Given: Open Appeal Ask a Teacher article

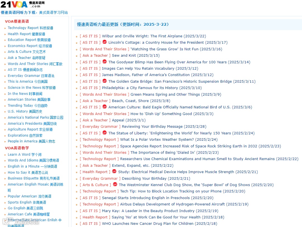Looking at the screenshot, I should pyautogui.click(x=129, y=120).
